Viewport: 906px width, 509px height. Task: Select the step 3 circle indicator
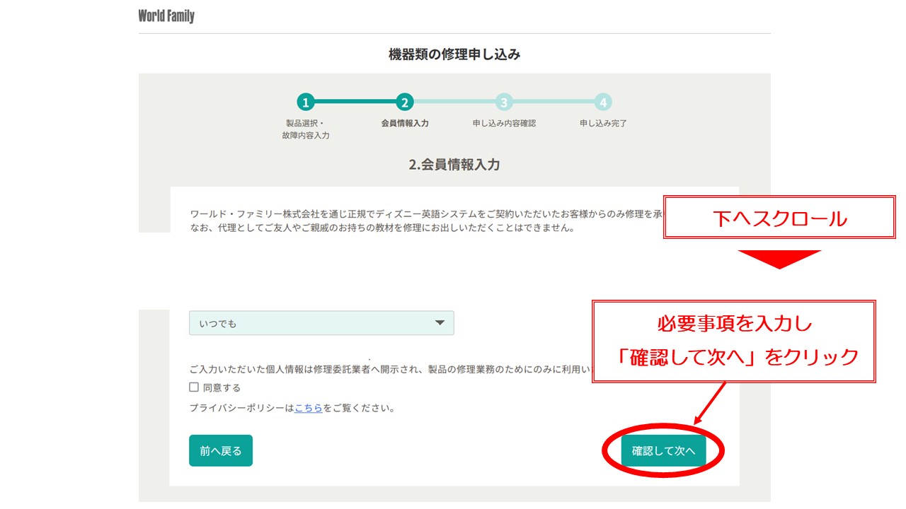point(503,103)
